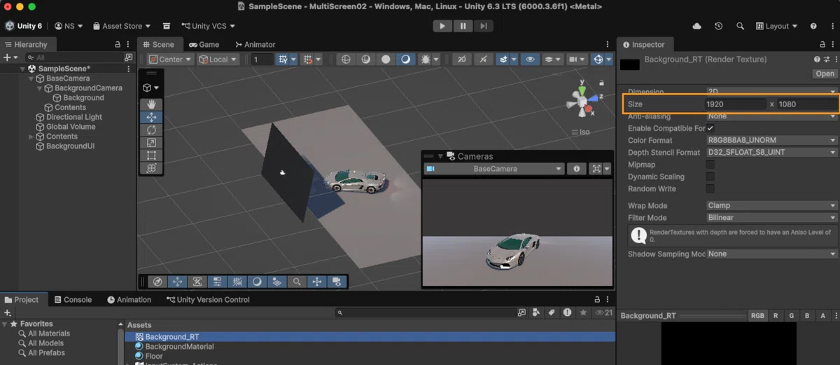Screen dimensions: 840x365
Task: Click the Pause button
Action: tap(463, 26)
